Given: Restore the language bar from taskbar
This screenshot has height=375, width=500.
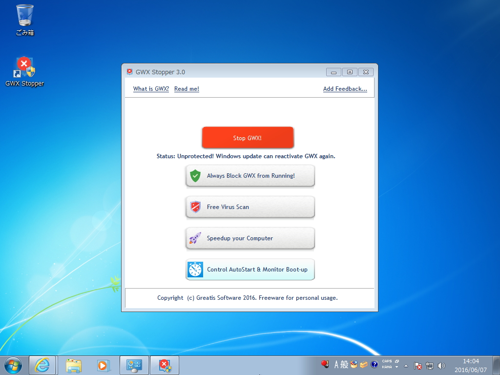Looking at the screenshot, I should 396,361.
